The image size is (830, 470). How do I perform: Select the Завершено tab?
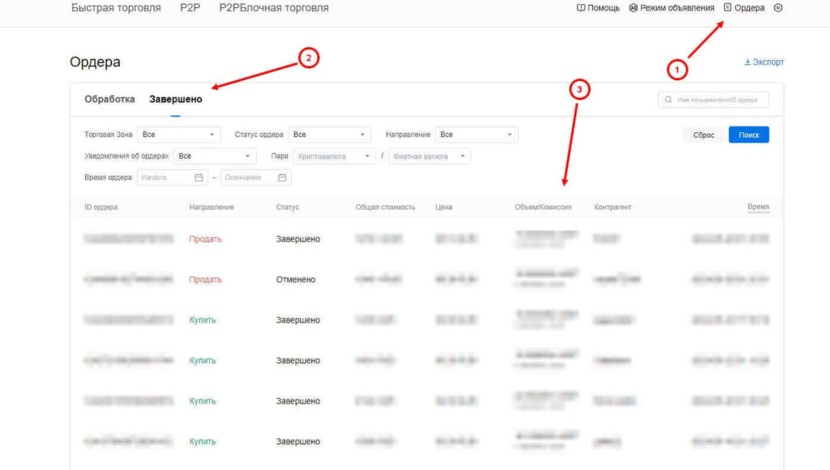(x=176, y=100)
